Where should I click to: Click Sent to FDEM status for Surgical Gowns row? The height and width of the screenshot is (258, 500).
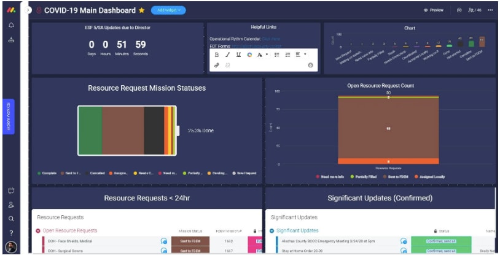coord(190,251)
